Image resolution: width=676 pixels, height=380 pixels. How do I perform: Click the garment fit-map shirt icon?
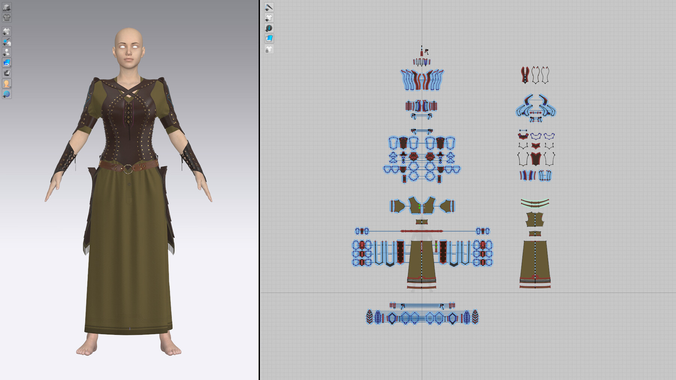(6, 17)
